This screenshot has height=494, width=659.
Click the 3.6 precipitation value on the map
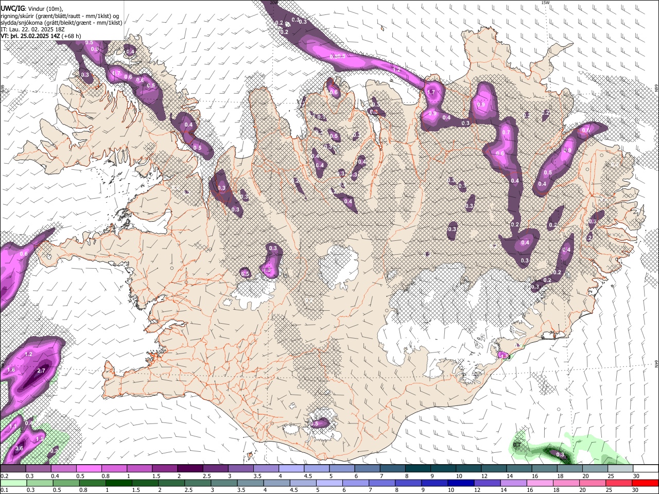click(20, 449)
